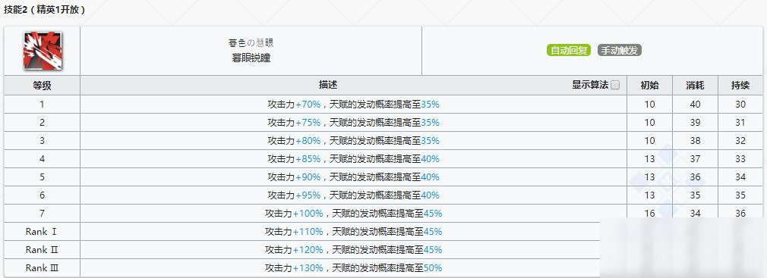
Task: Click description with 攻击力+120%
Action: tap(354, 250)
